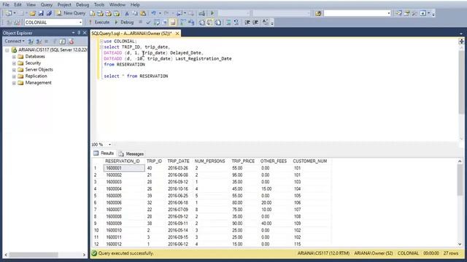Switch to the Messages tab
The width and height of the screenshot is (467, 262).
pos(131,154)
